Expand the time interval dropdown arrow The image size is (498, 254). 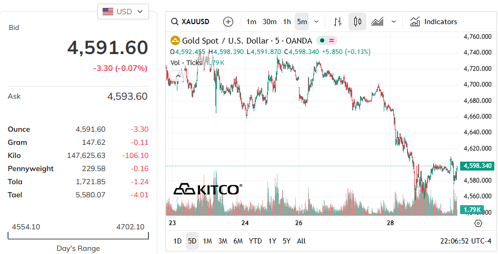point(316,22)
